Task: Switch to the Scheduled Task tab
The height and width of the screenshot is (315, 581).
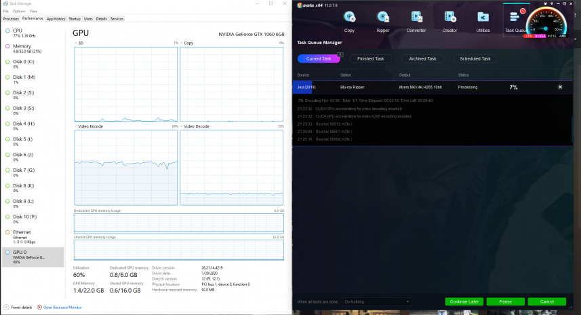Action: pos(475,58)
